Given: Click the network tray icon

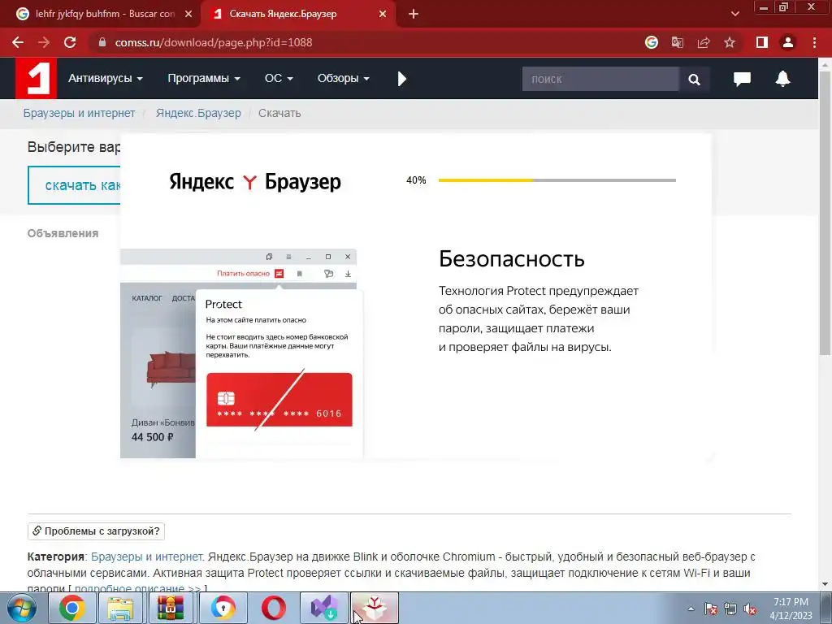Looking at the screenshot, I should coord(730,609).
